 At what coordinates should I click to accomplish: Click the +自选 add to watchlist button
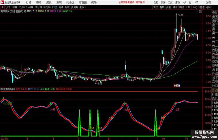click(x=202, y=7)
